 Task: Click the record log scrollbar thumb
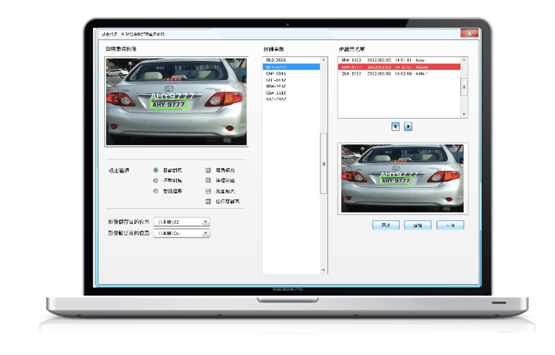coord(464,87)
